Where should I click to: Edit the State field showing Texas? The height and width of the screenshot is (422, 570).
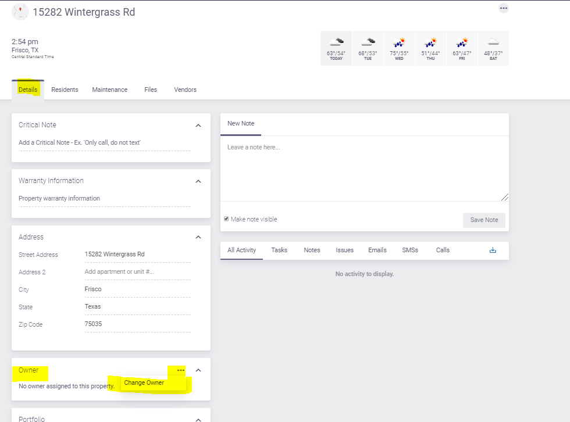tap(137, 306)
